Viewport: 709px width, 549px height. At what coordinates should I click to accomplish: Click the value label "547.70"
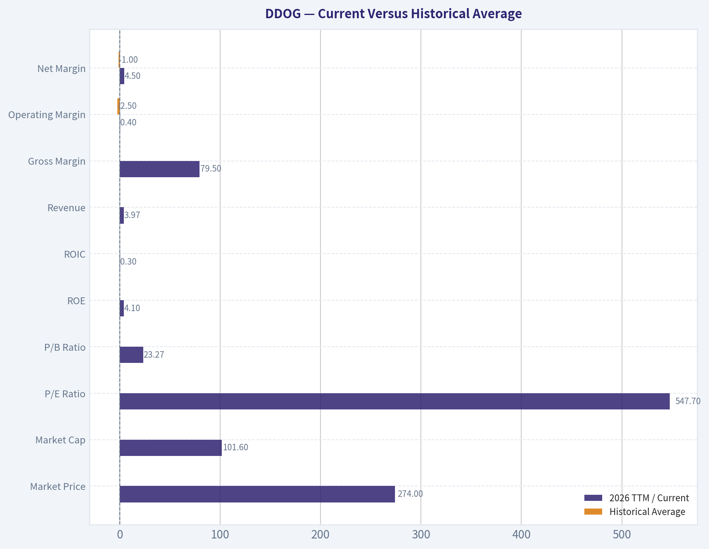688,401
